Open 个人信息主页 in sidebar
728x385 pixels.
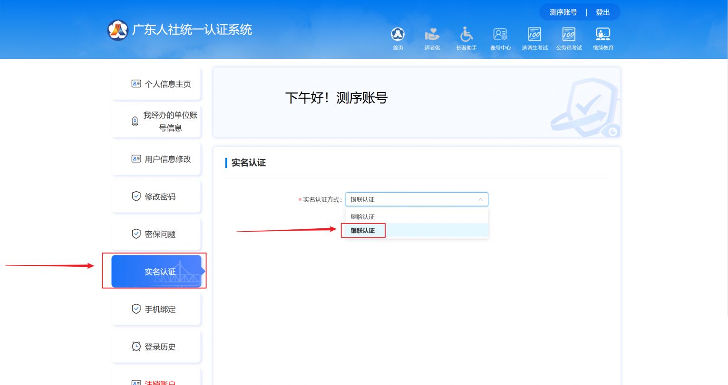tap(161, 84)
